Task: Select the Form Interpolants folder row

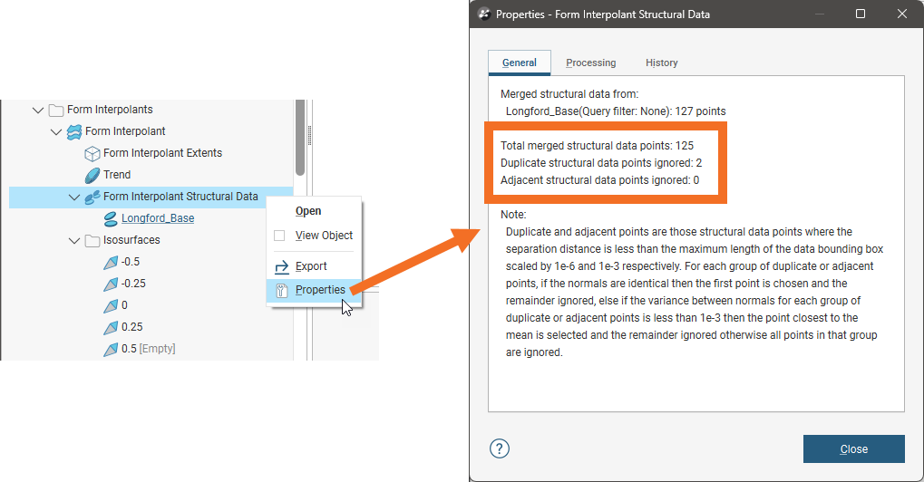Action: (x=151, y=110)
